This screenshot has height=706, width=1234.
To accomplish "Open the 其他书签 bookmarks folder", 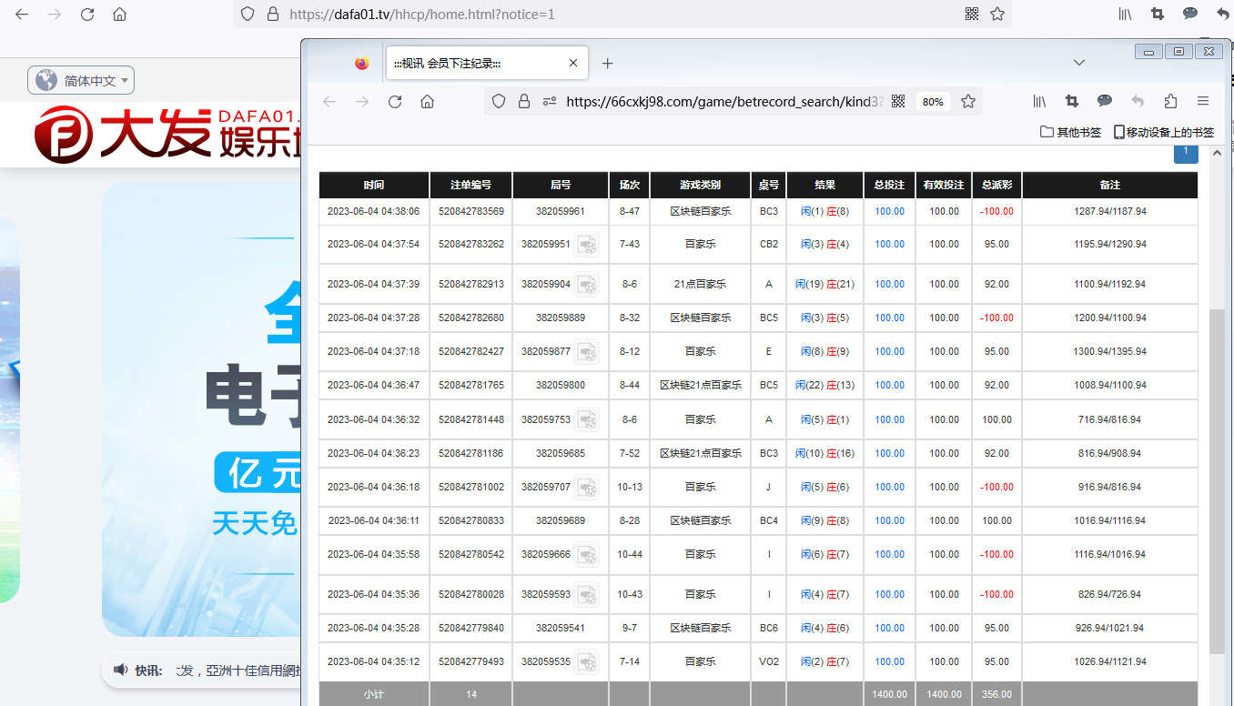I will 1071,132.
